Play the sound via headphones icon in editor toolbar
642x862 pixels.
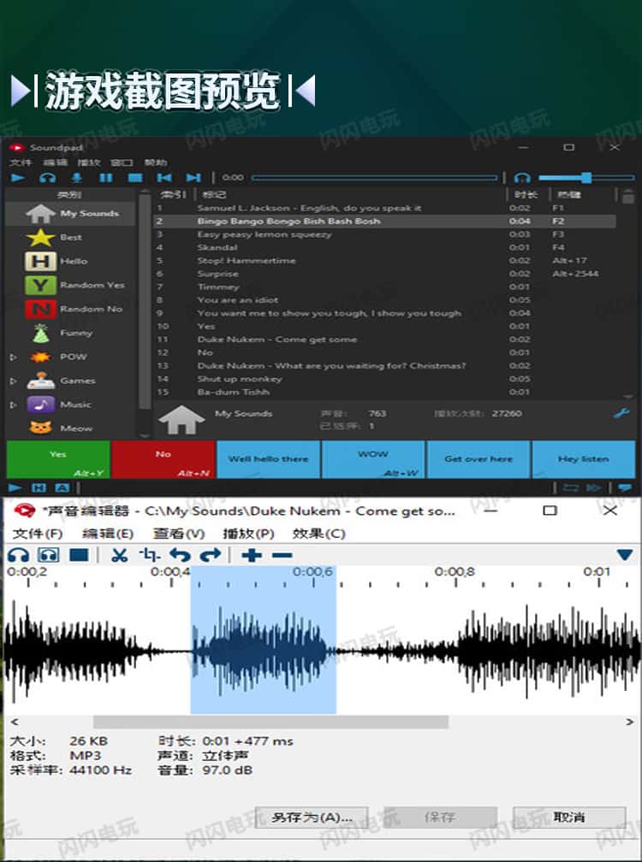coord(19,555)
